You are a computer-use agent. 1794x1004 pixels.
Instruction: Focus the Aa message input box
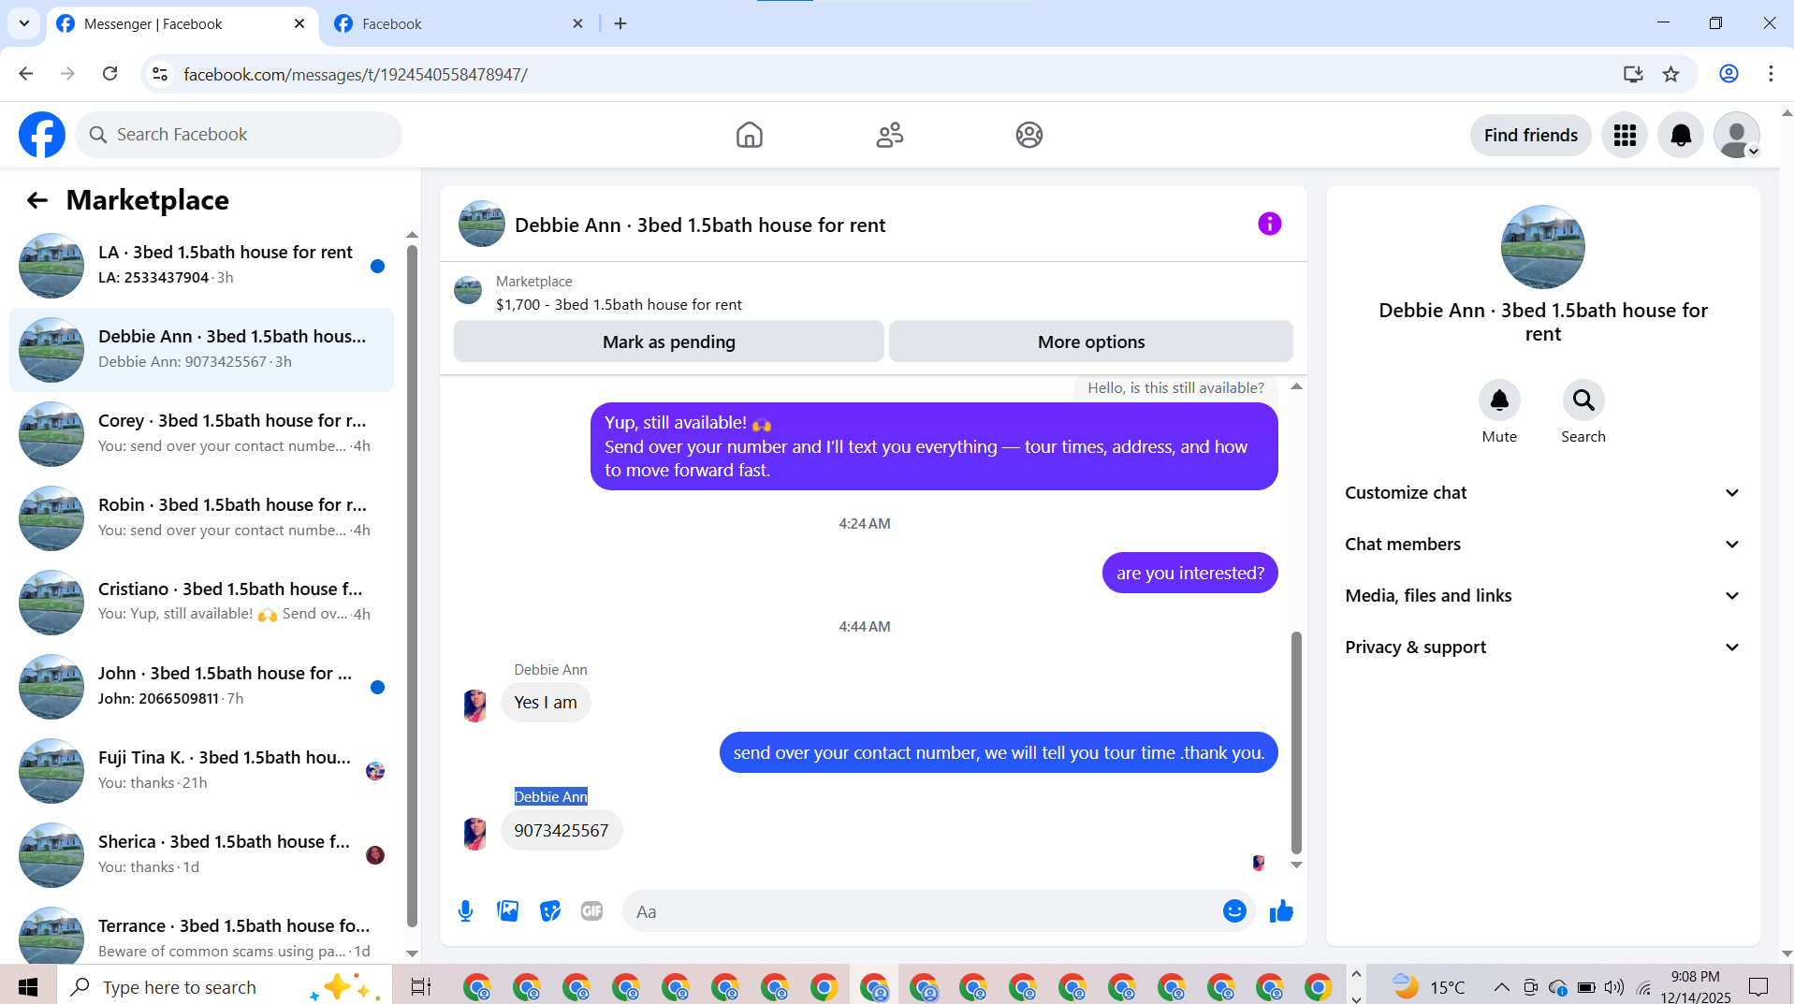(x=922, y=910)
